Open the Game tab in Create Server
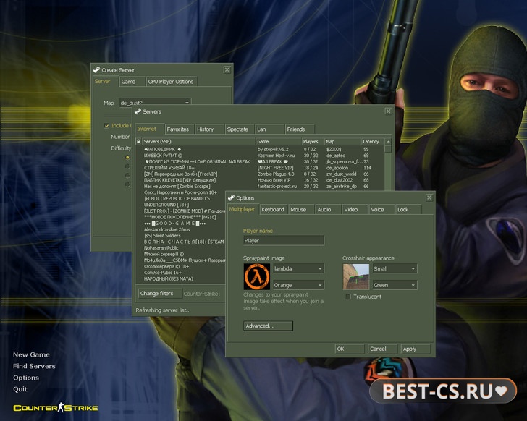 (x=132, y=82)
